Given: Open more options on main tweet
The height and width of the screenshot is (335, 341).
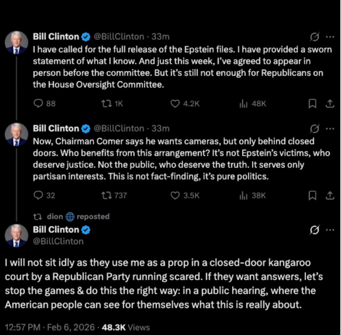Looking at the screenshot, I should [329, 230].
